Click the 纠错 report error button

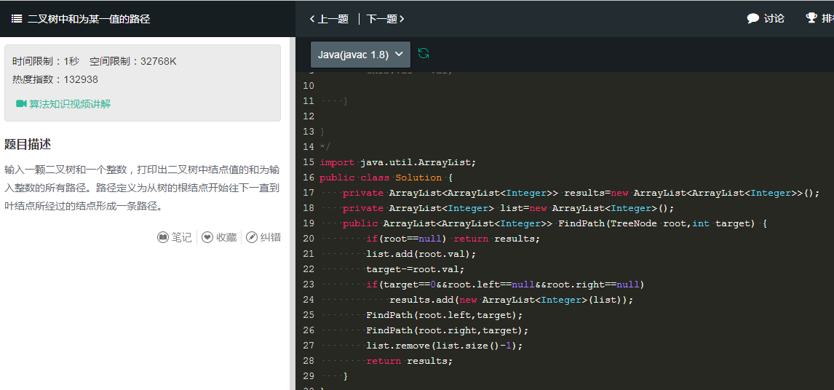[x=263, y=237]
